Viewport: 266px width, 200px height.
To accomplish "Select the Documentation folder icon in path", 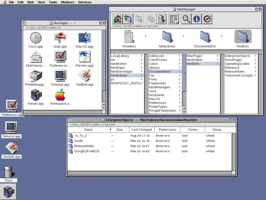I will pyautogui.click(x=205, y=36).
